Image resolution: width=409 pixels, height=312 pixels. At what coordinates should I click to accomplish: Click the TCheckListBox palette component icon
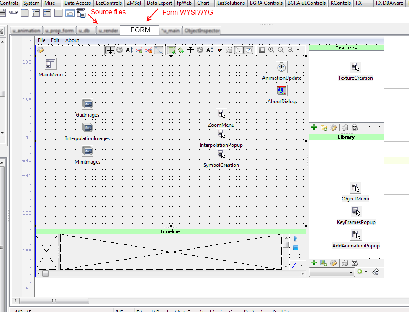[x=47, y=13]
